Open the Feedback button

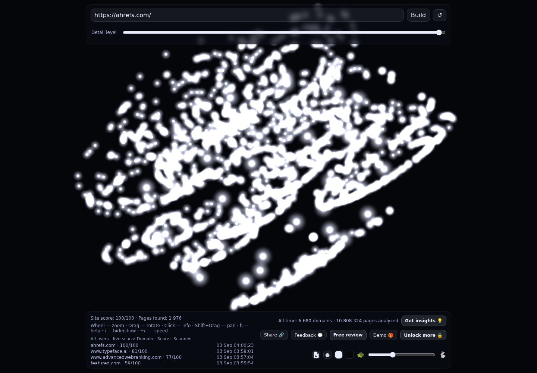tap(309, 335)
